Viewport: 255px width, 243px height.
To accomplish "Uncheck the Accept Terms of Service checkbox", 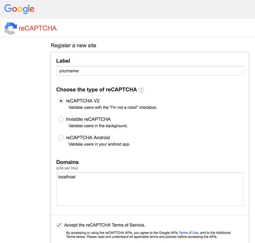I will coord(59,225).
